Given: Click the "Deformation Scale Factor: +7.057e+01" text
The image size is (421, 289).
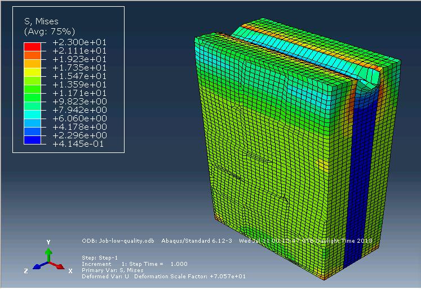Looking at the screenshot, I should 190,277.
